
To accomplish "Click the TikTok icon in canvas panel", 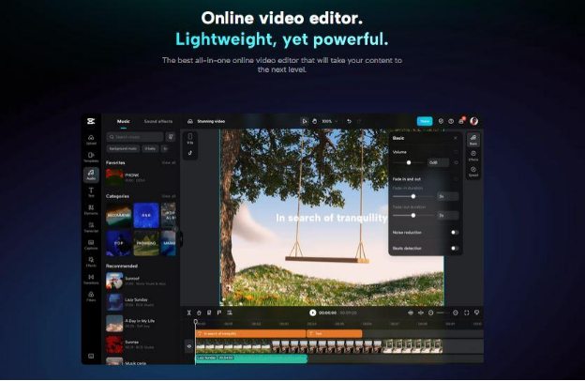I will (x=190, y=153).
